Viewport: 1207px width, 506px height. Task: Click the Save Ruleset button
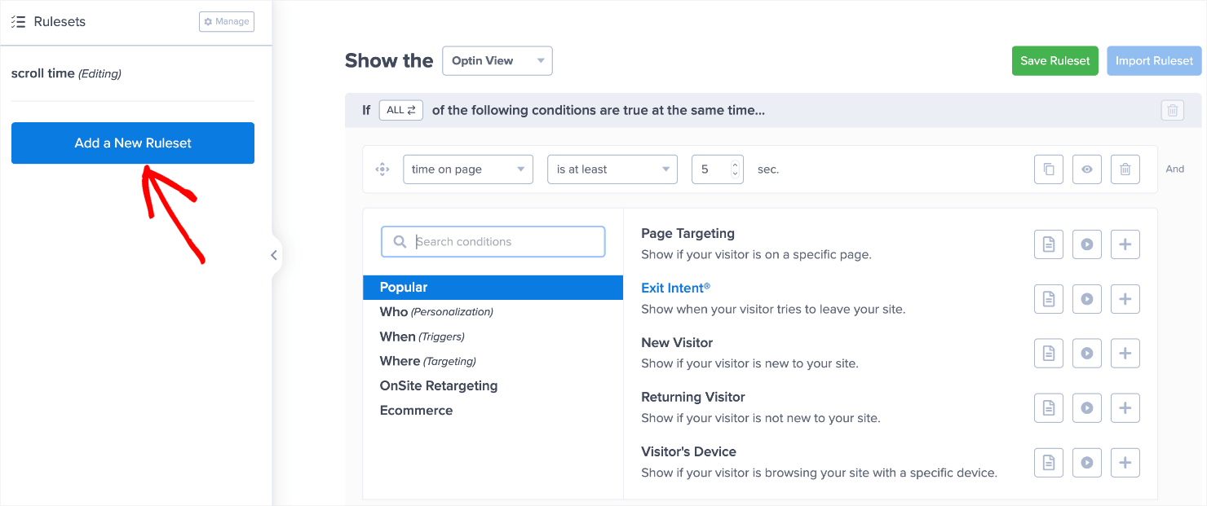pyautogui.click(x=1054, y=61)
